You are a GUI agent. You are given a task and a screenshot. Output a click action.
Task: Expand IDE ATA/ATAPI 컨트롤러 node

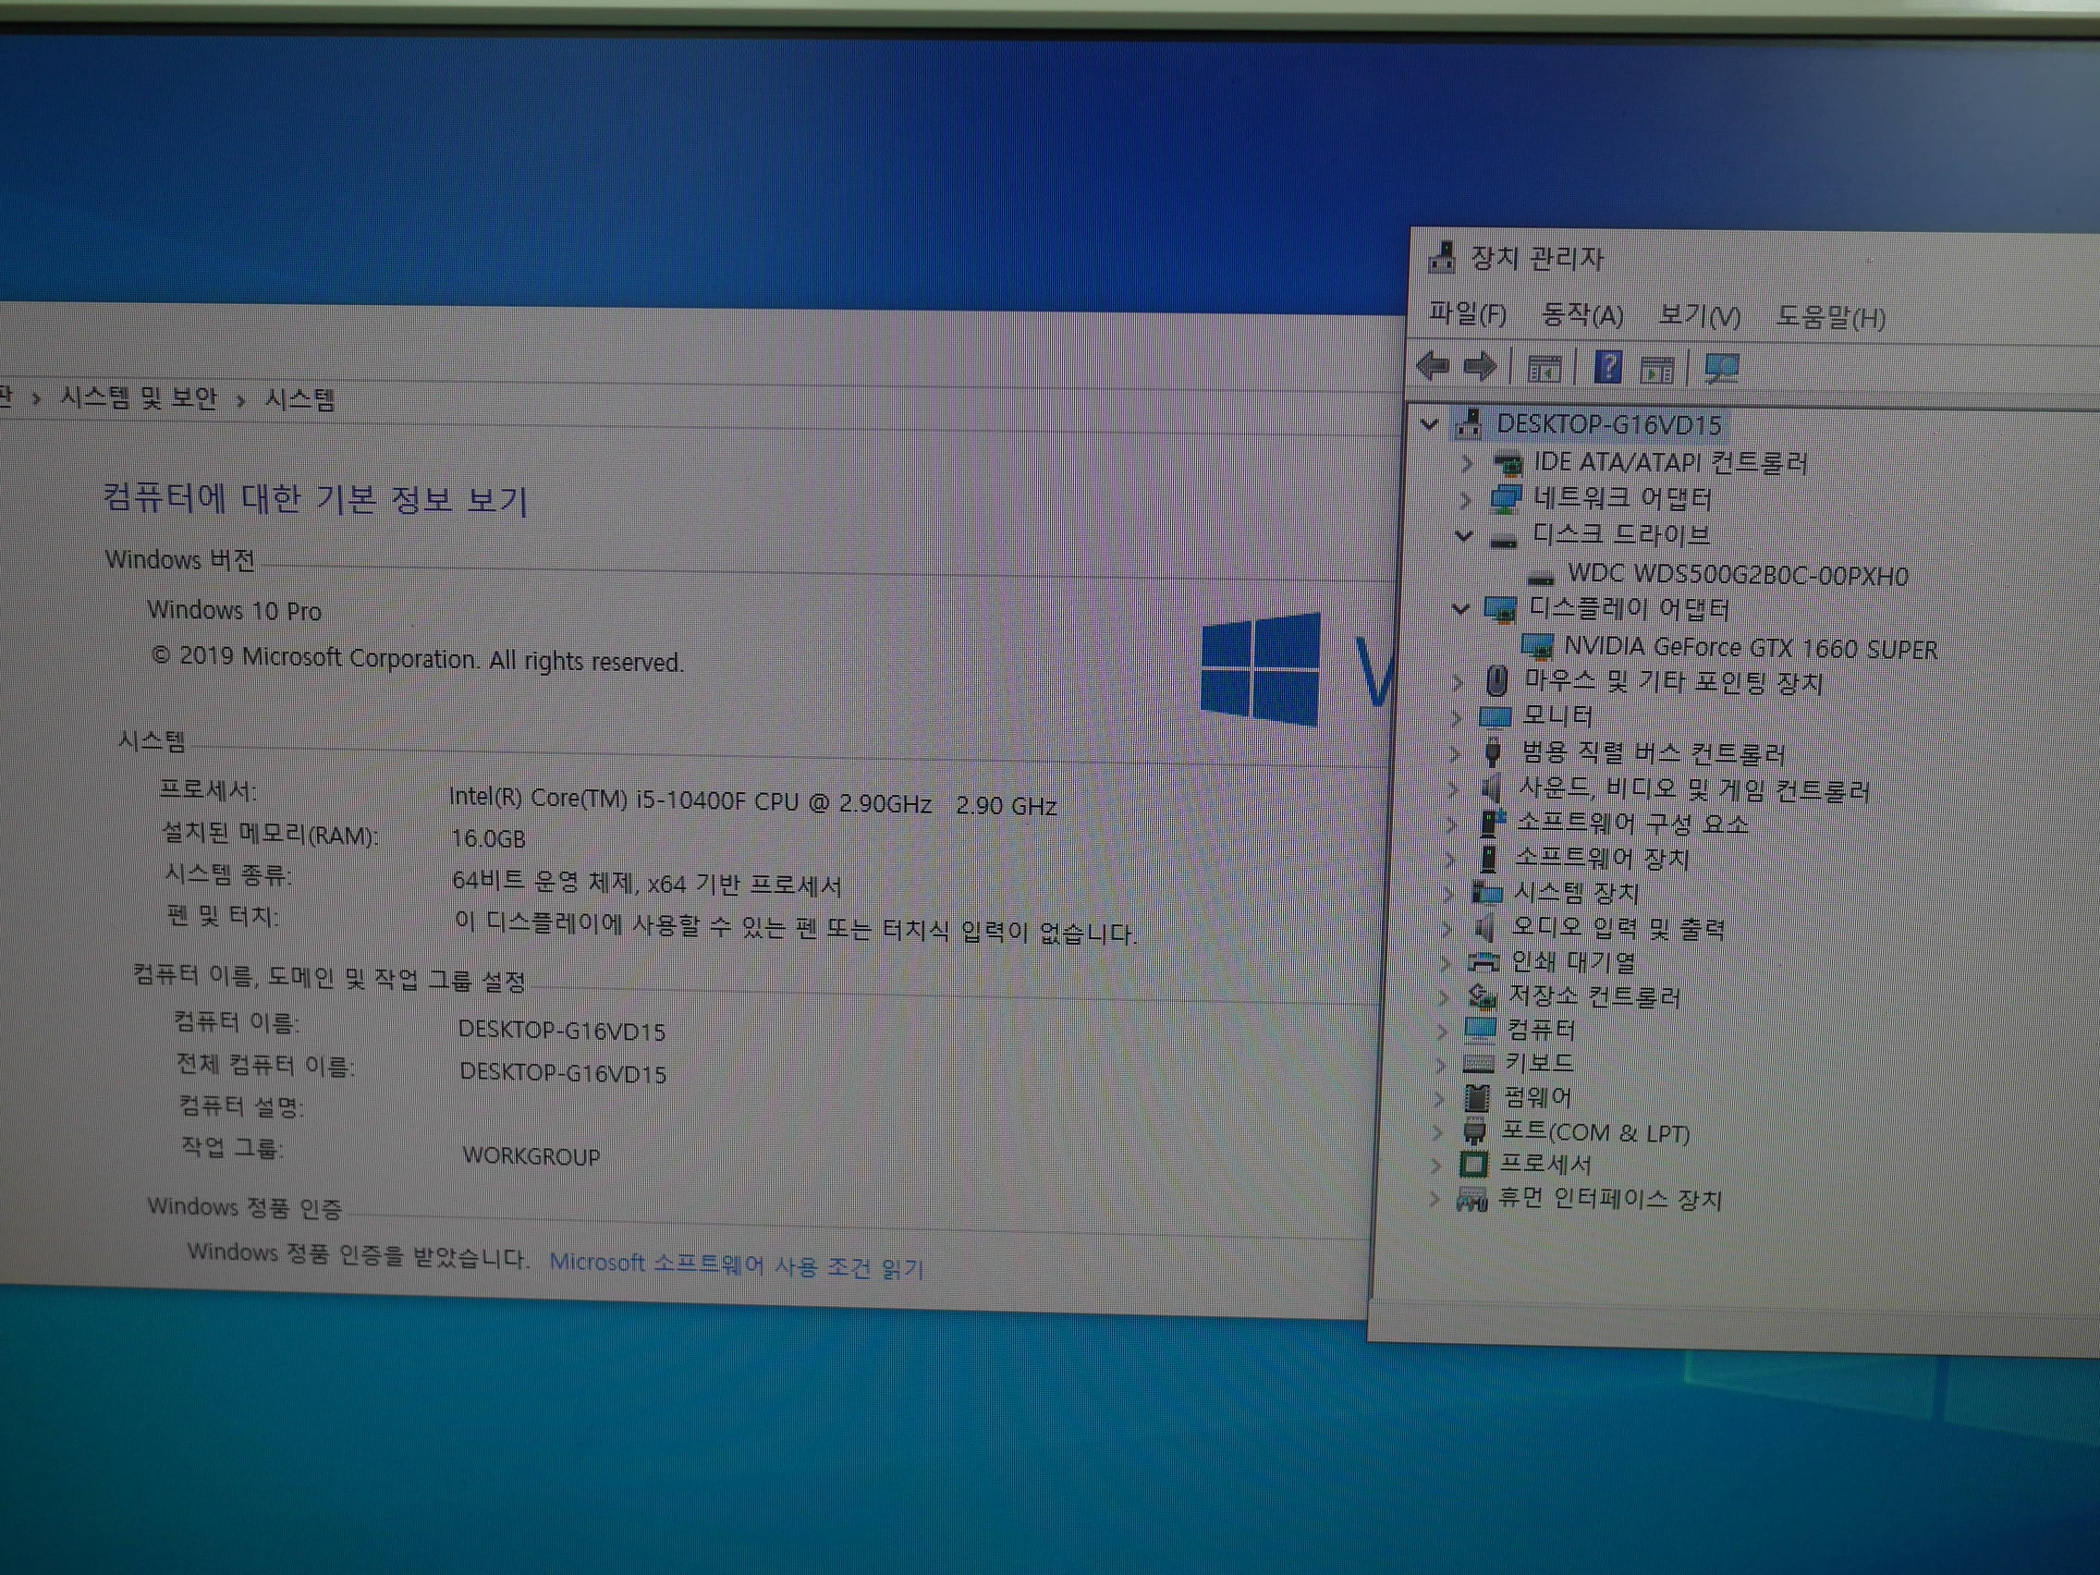coord(1468,463)
